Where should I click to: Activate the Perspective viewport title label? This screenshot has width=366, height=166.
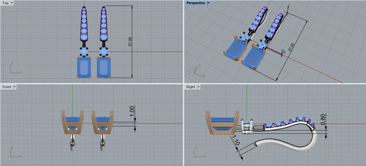pyautogui.click(x=196, y=3)
